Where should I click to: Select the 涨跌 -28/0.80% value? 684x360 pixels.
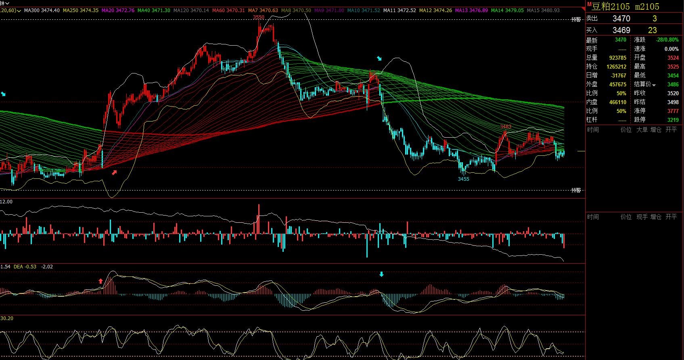667,40
